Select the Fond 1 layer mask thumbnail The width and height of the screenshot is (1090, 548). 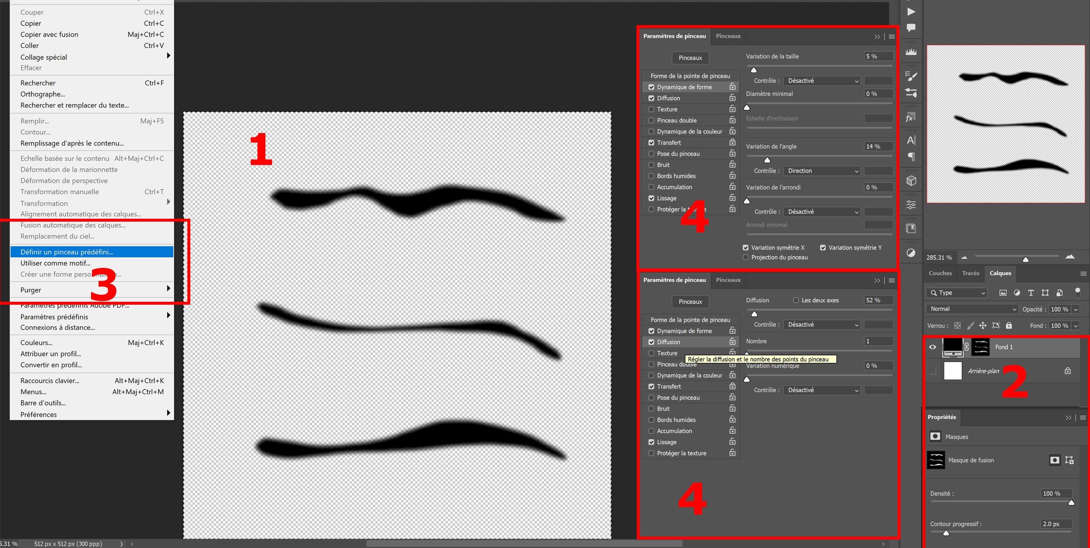click(x=981, y=347)
